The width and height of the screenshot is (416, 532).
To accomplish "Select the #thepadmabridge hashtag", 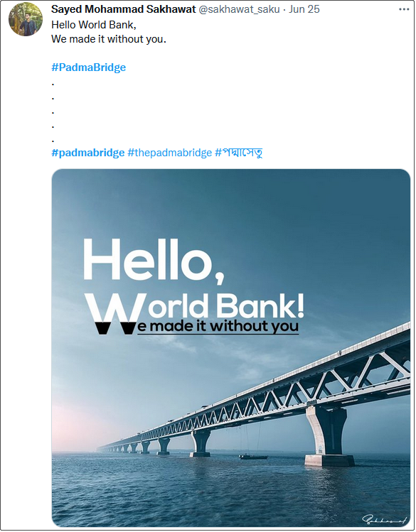I will click(169, 153).
